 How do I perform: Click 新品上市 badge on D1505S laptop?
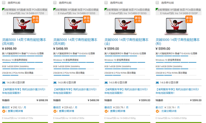click(x=87, y=19)
